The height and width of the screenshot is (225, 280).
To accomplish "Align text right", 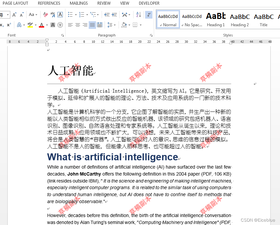I will 85,25.
